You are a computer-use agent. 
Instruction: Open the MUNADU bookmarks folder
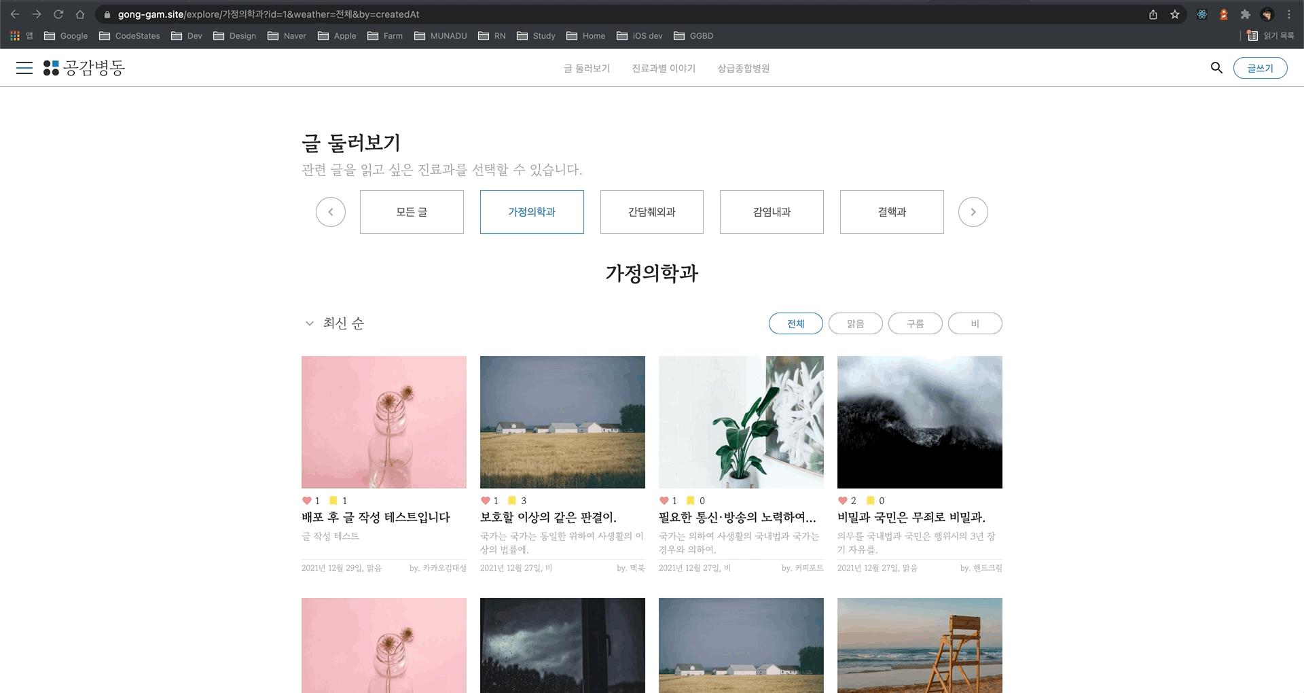click(441, 36)
